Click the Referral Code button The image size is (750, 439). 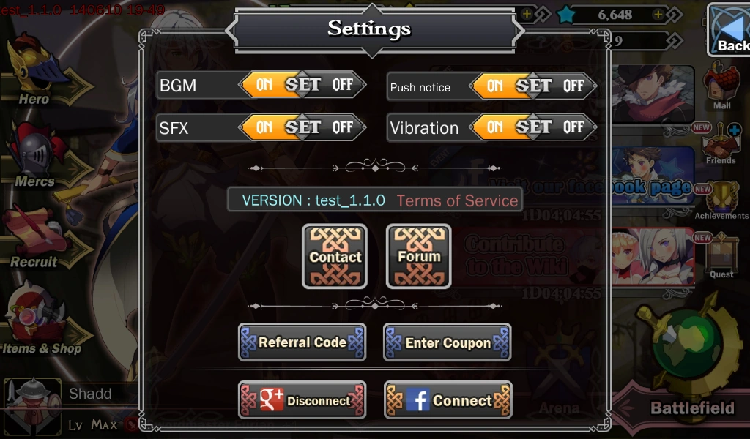(x=302, y=342)
